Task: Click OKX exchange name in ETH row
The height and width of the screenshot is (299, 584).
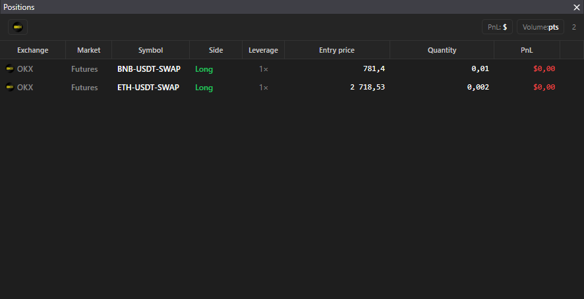Action: point(25,88)
